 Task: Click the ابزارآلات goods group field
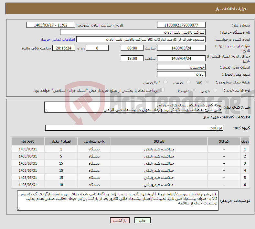(x=134, y=128)
